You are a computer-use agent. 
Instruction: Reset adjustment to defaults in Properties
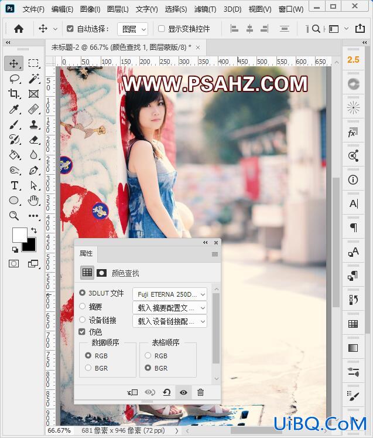pos(166,392)
